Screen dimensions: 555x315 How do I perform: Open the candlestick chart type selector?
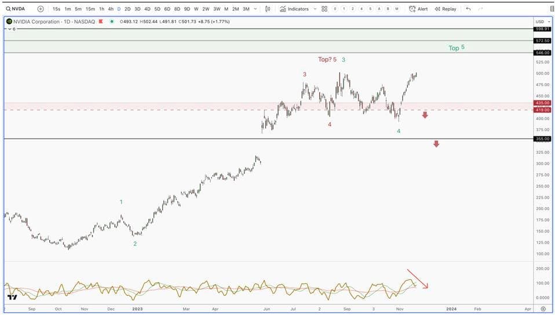tap(268, 9)
